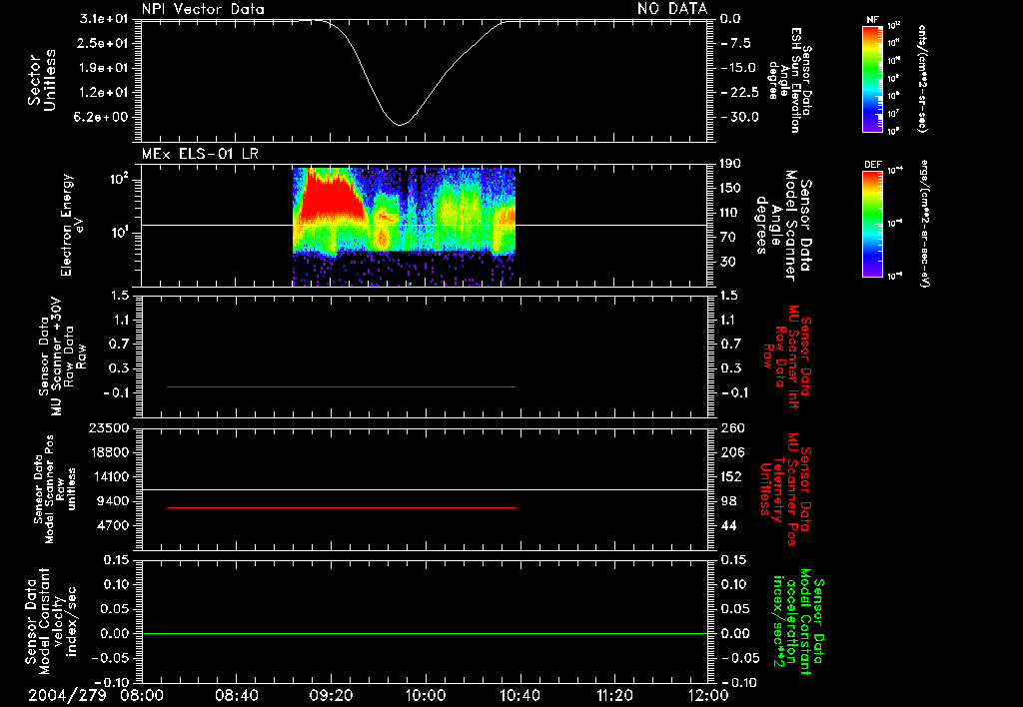Screen dimensions: 1023x707
Task: Click the '08:00' time axis label
Action: pos(142,695)
